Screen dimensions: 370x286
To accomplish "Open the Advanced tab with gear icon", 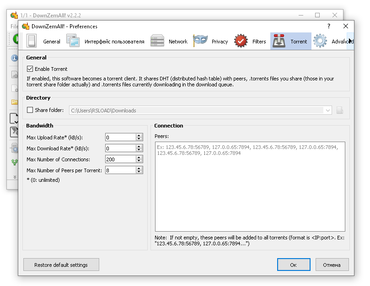I will 332,41.
